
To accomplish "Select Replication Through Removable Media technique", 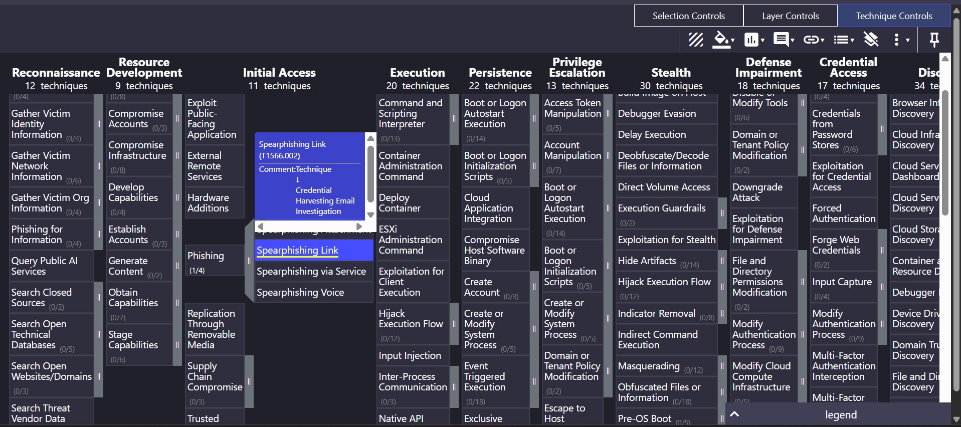I will [215, 329].
